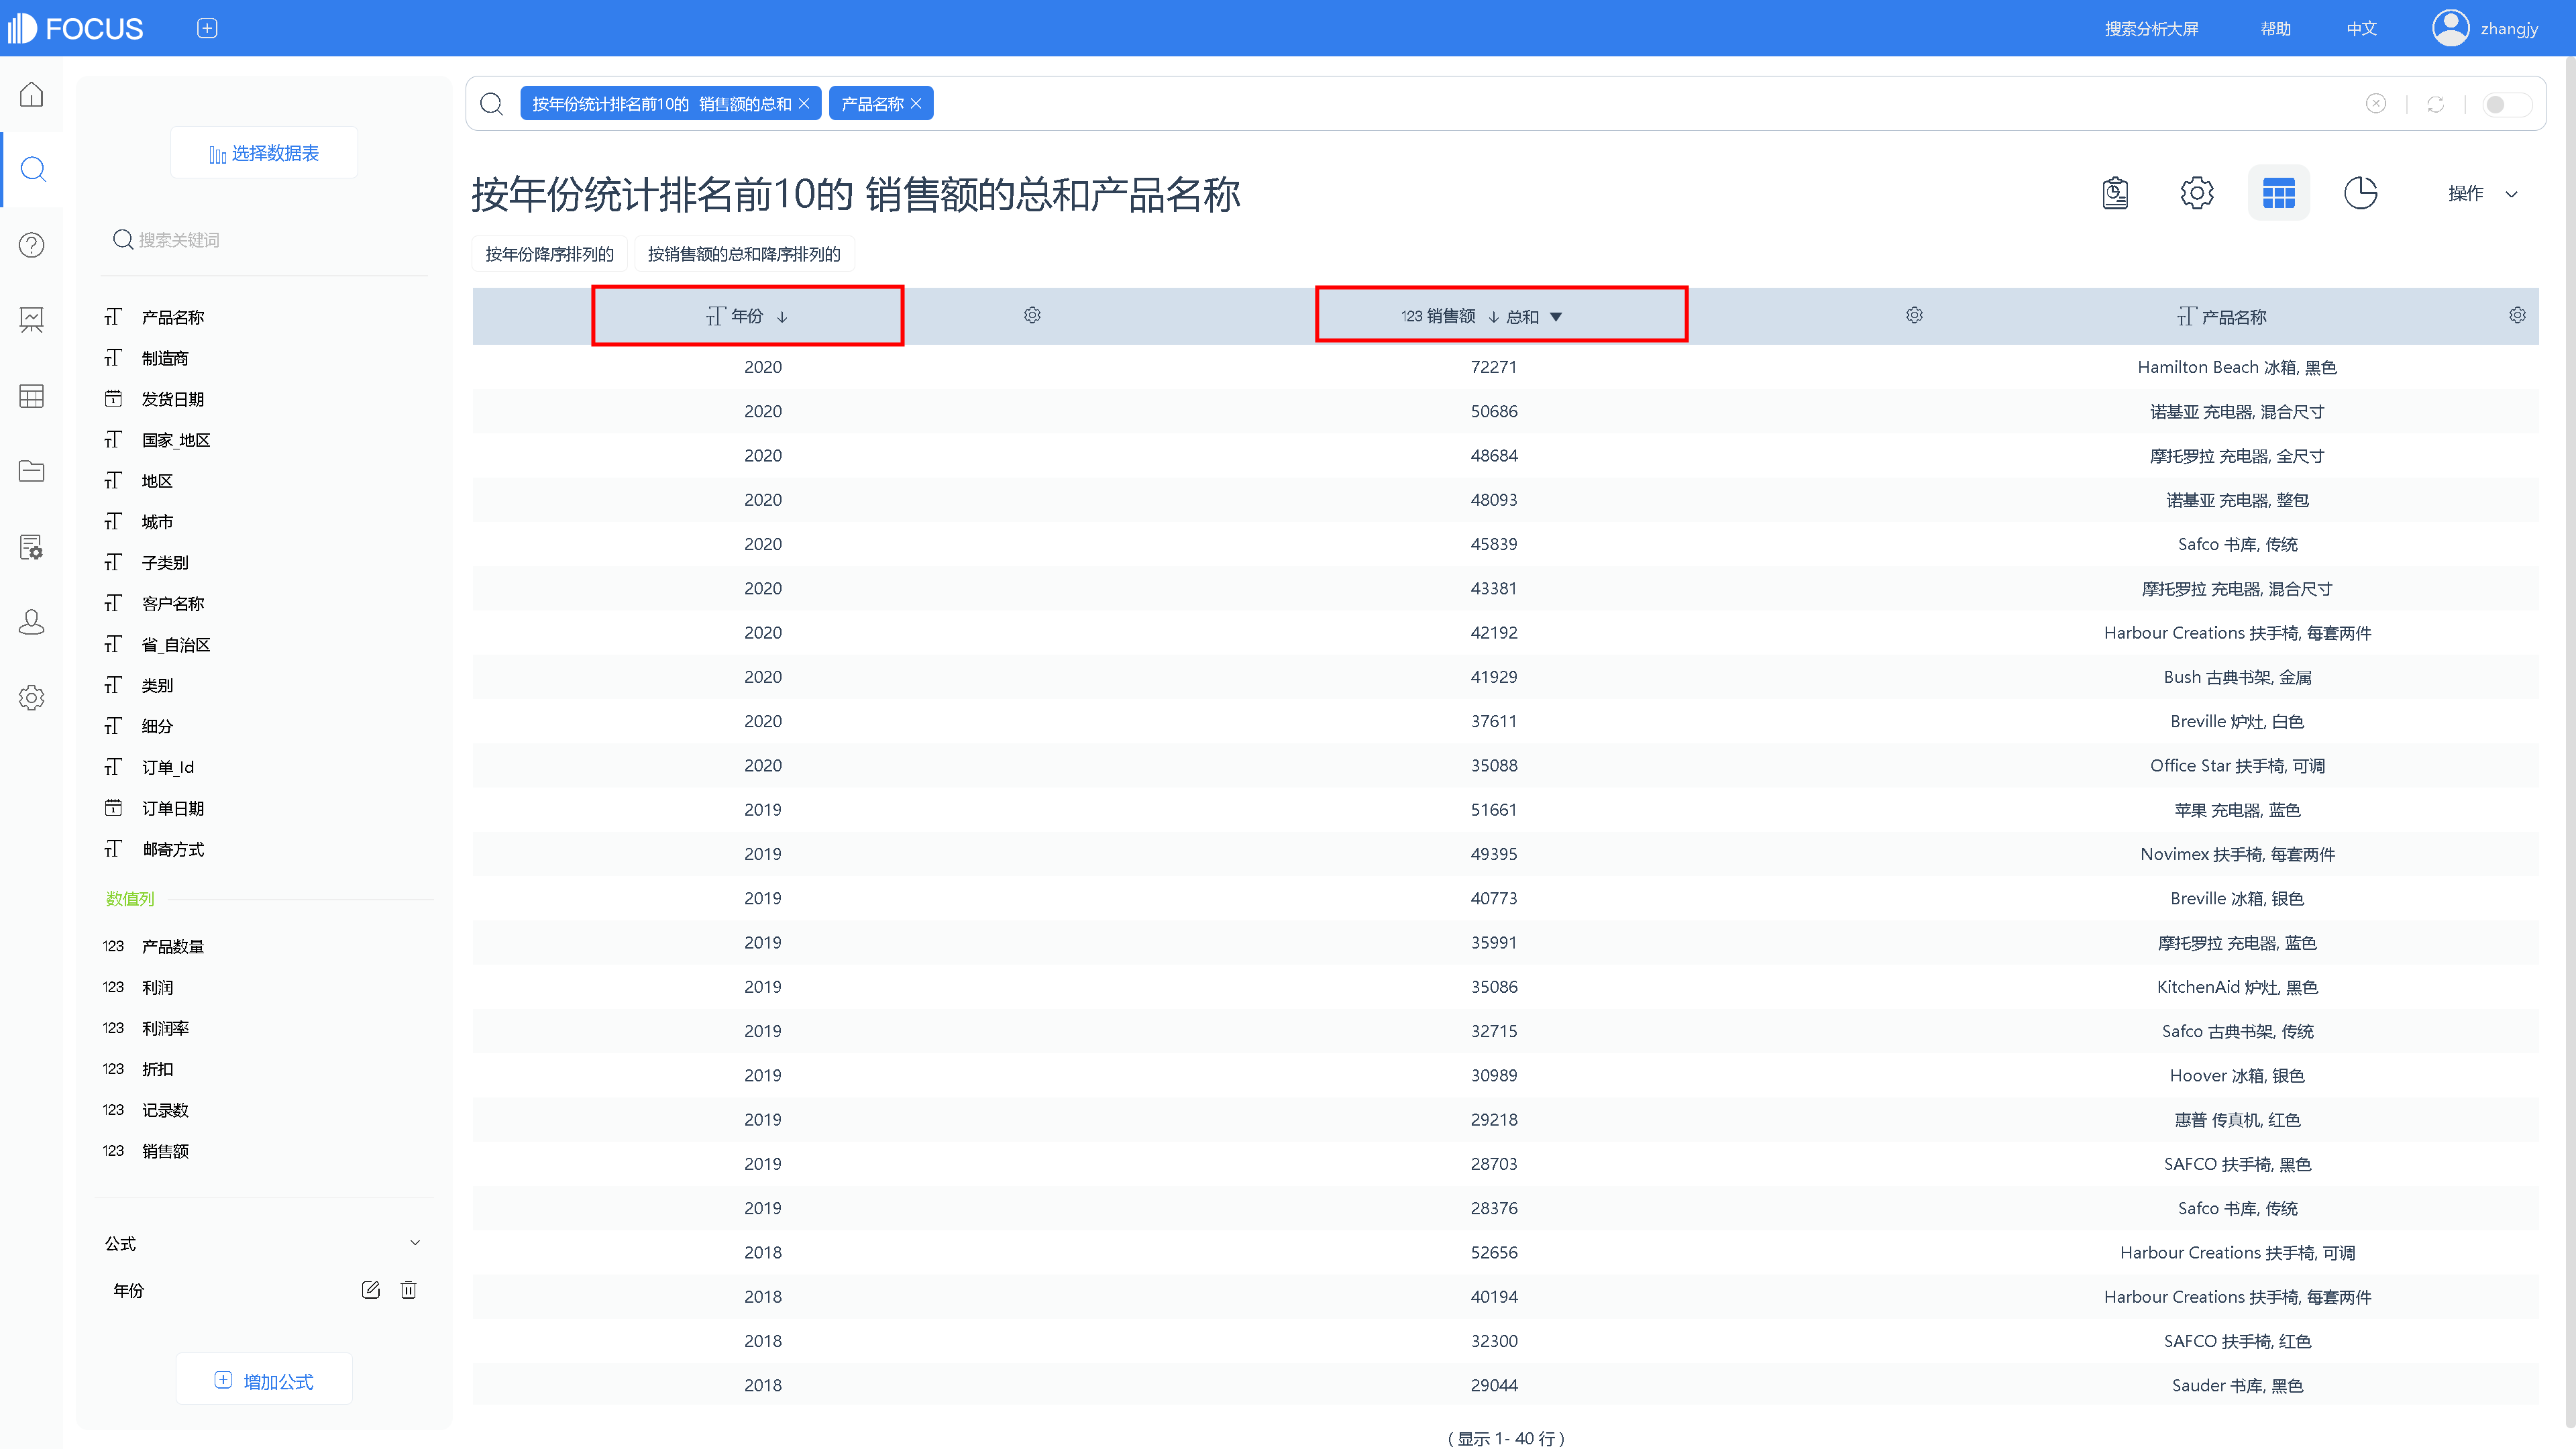
Task: Select the 产品名称 field in column list
Action: [x=173, y=317]
